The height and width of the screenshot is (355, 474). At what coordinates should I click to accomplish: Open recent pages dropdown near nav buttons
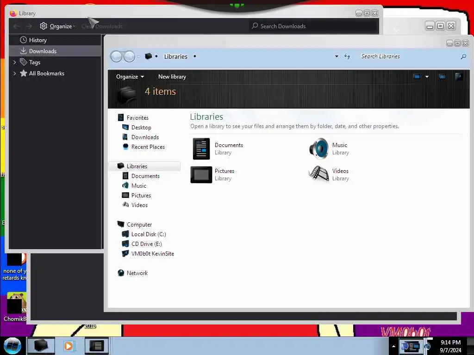[x=138, y=56]
